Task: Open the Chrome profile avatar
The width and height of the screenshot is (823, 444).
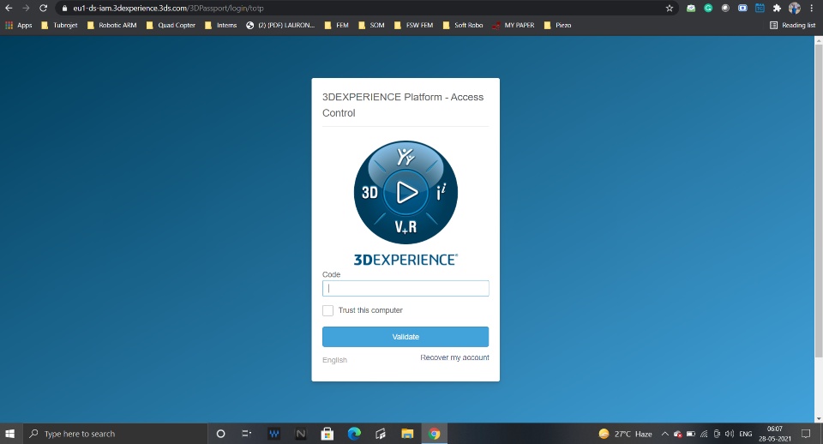Action: point(795,9)
